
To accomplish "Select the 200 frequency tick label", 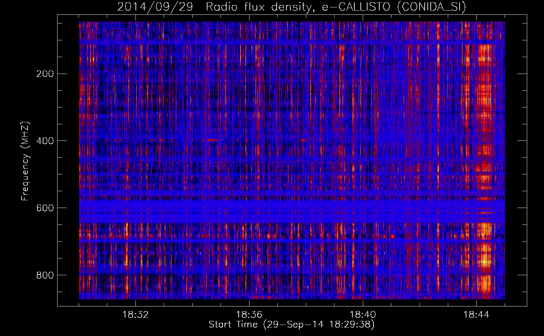I will (45, 74).
